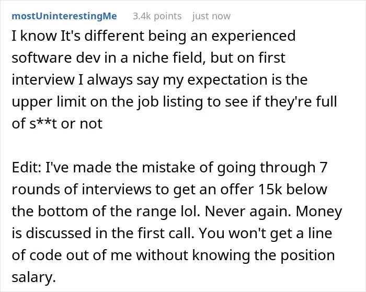Click the 3.4k points score
366x292 pixels.
tap(157, 16)
